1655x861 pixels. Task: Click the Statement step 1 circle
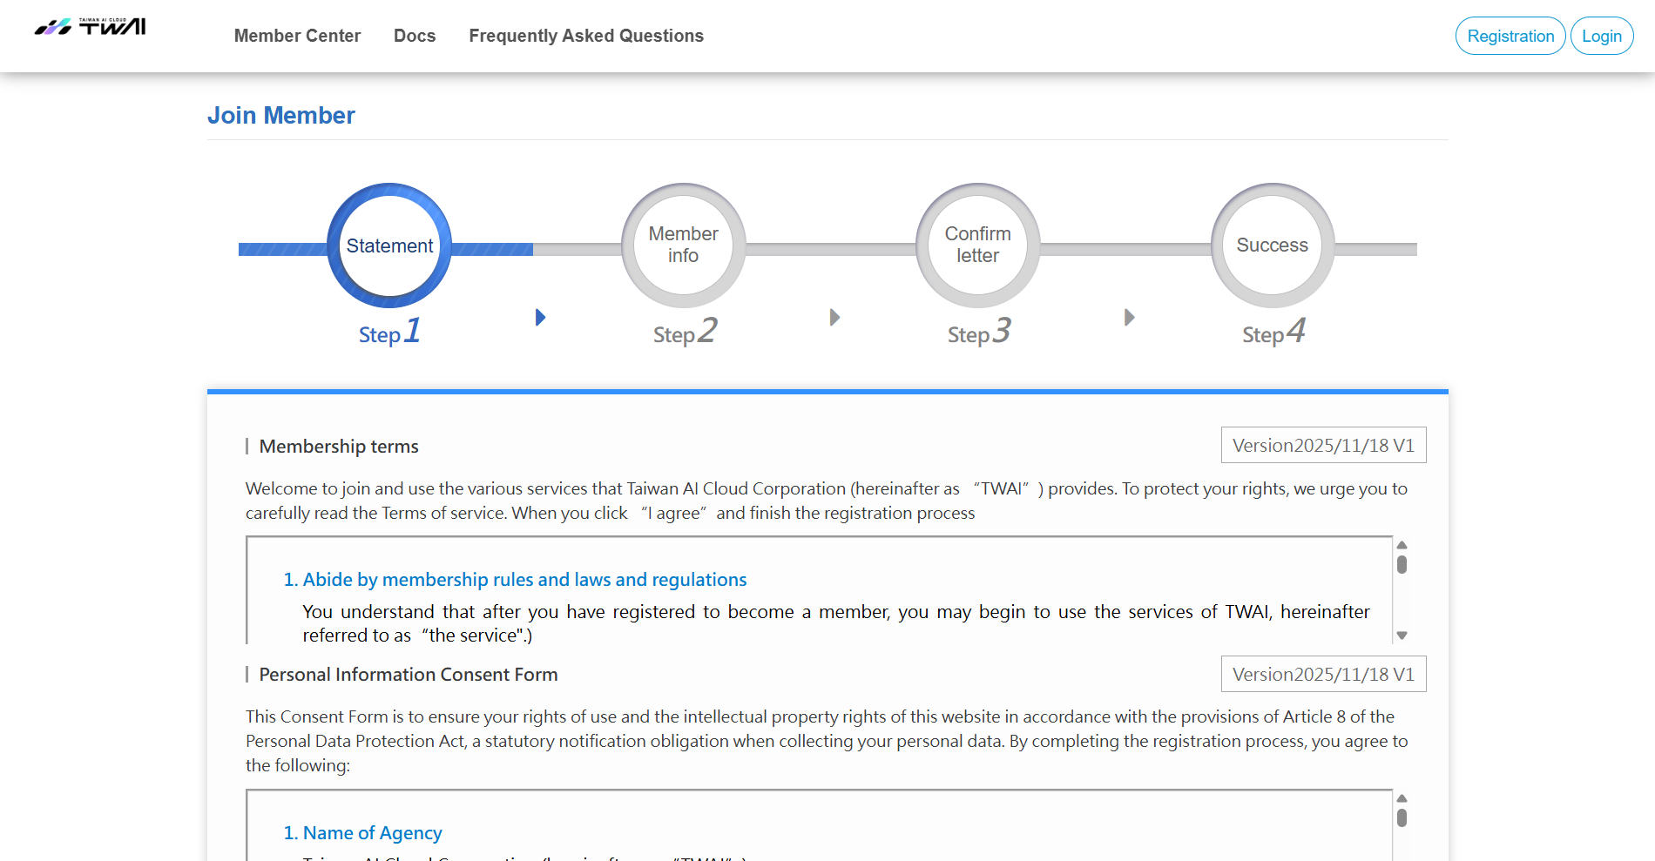click(x=389, y=246)
